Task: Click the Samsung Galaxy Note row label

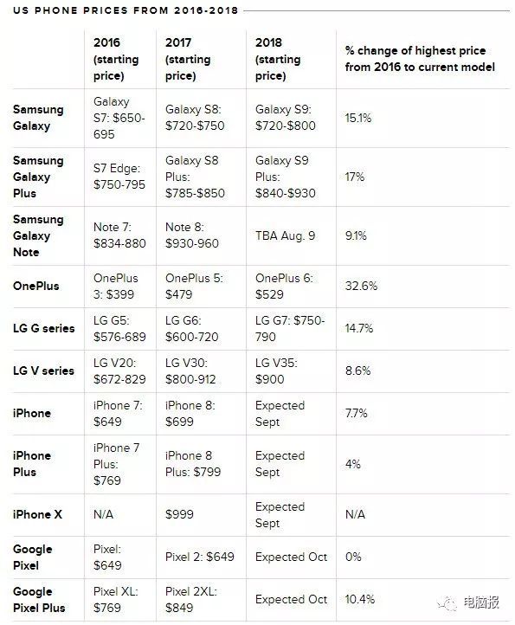Action: pos(38,235)
